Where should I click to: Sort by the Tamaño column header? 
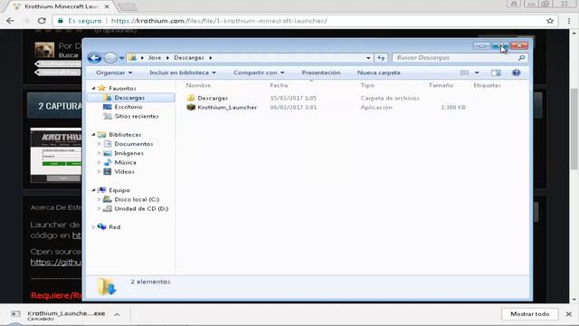tap(441, 85)
